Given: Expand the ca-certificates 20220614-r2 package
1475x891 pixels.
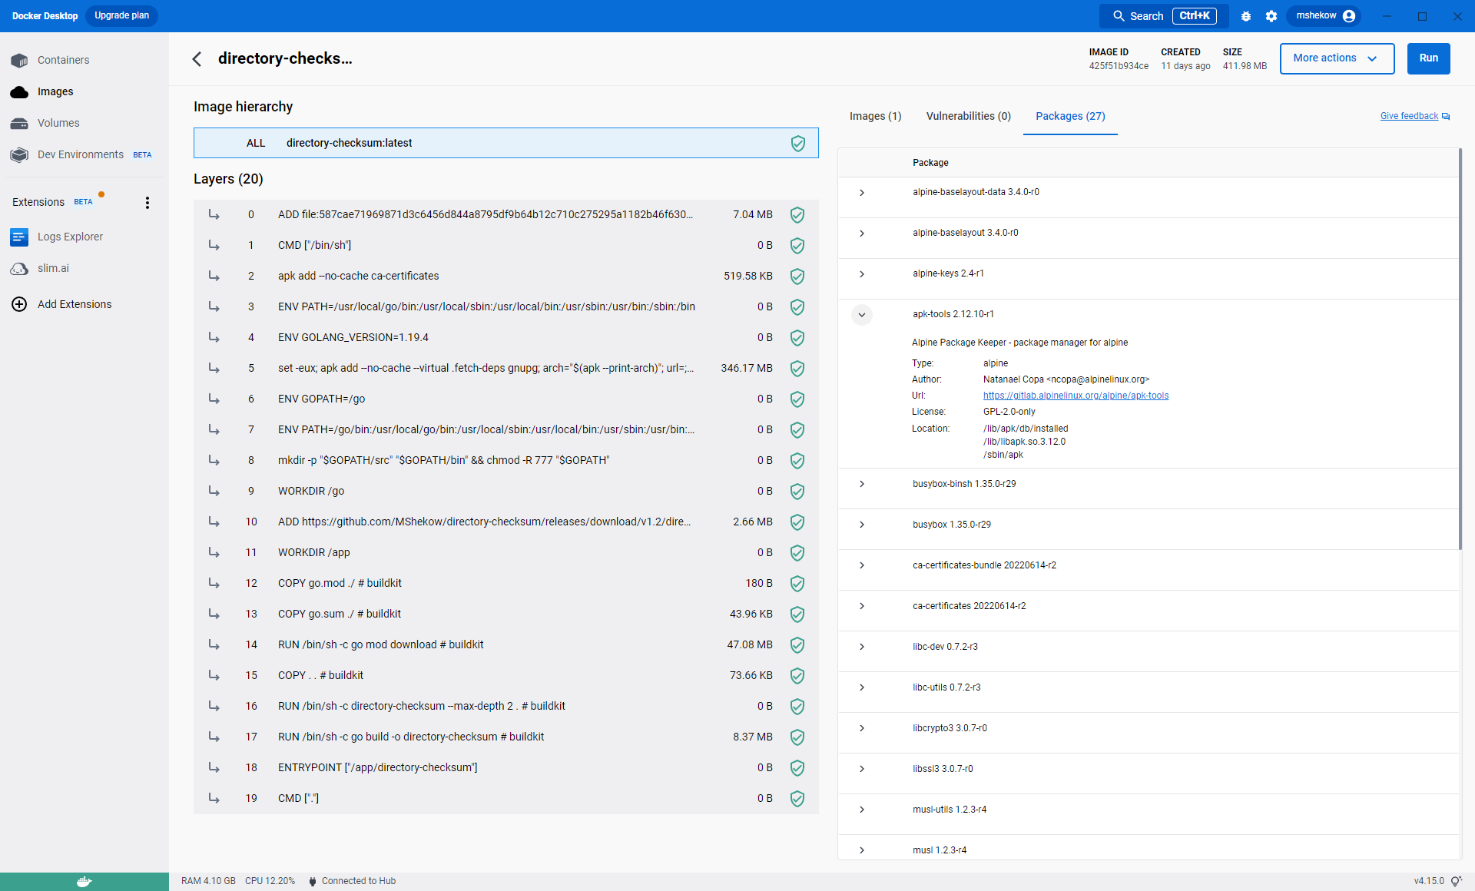Looking at the screenshot, I should (862, 606).
